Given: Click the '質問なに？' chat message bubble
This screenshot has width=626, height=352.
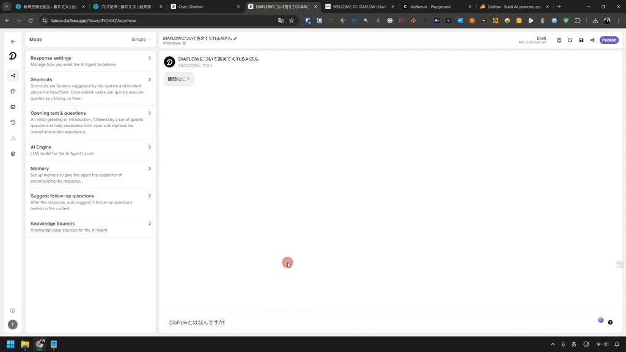Looking at the screenshot, I should tap(179, 79).
